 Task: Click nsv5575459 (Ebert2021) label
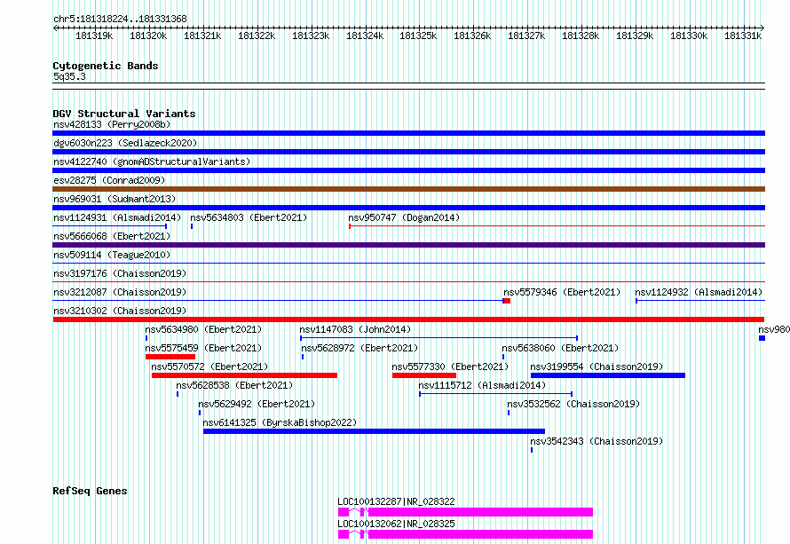203,348
